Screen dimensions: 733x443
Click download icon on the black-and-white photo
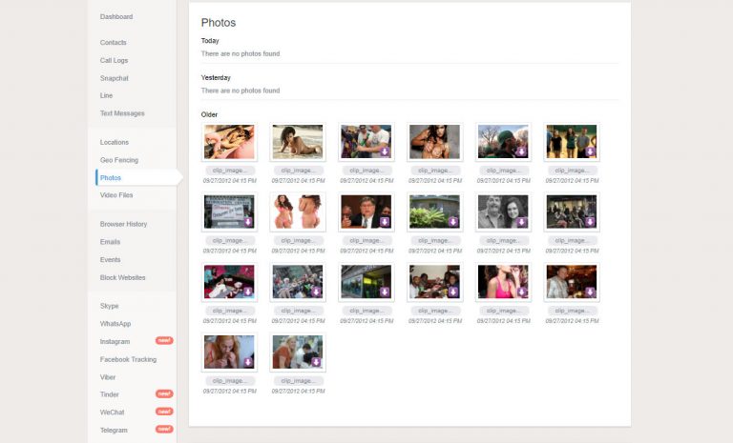[522, 222]
